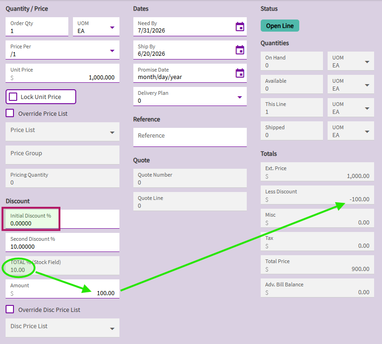Image resolution: width=382 pixels, height=344 pixels.
Task: Click the Price Group field
Action: coord(62,155)
